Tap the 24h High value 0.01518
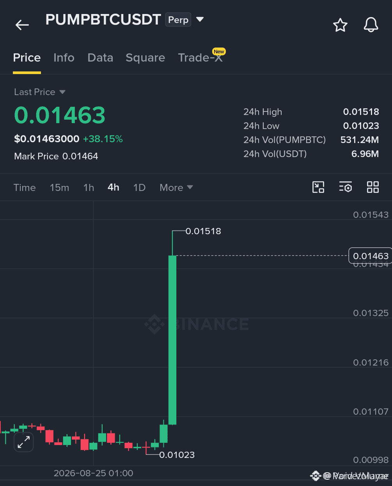 tap(361, 112)
